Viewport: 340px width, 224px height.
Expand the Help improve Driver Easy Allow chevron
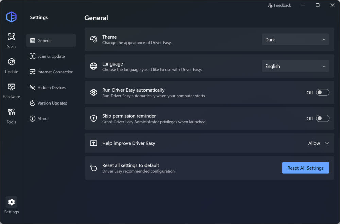pos(326,143)
